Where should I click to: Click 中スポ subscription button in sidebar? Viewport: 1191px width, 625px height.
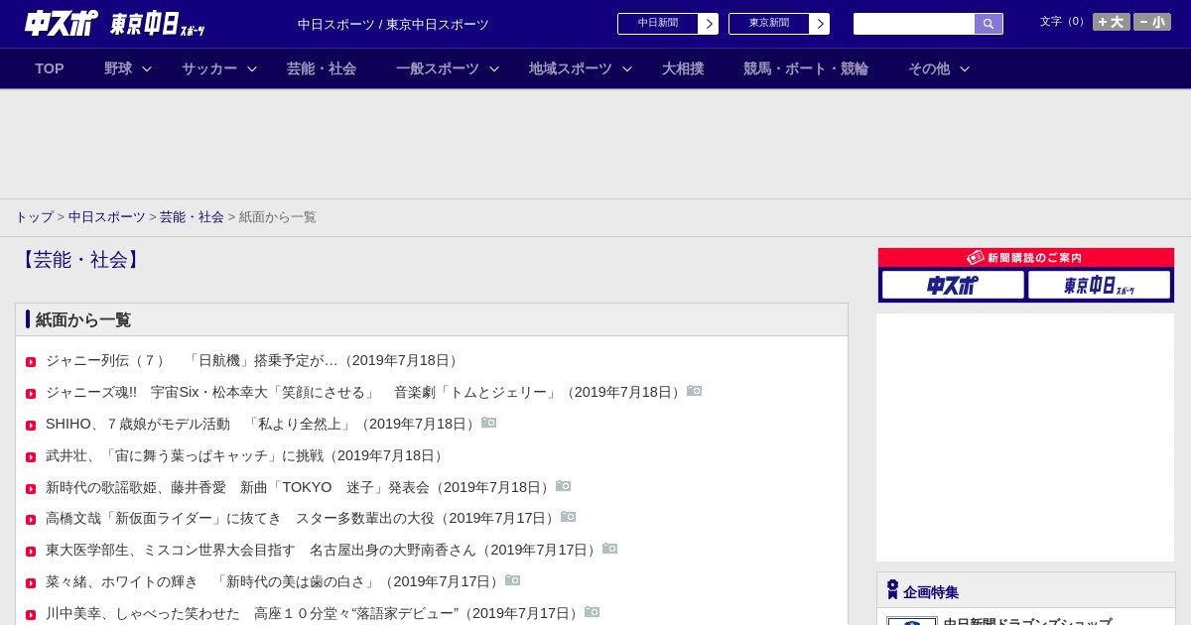coord(953,286)
